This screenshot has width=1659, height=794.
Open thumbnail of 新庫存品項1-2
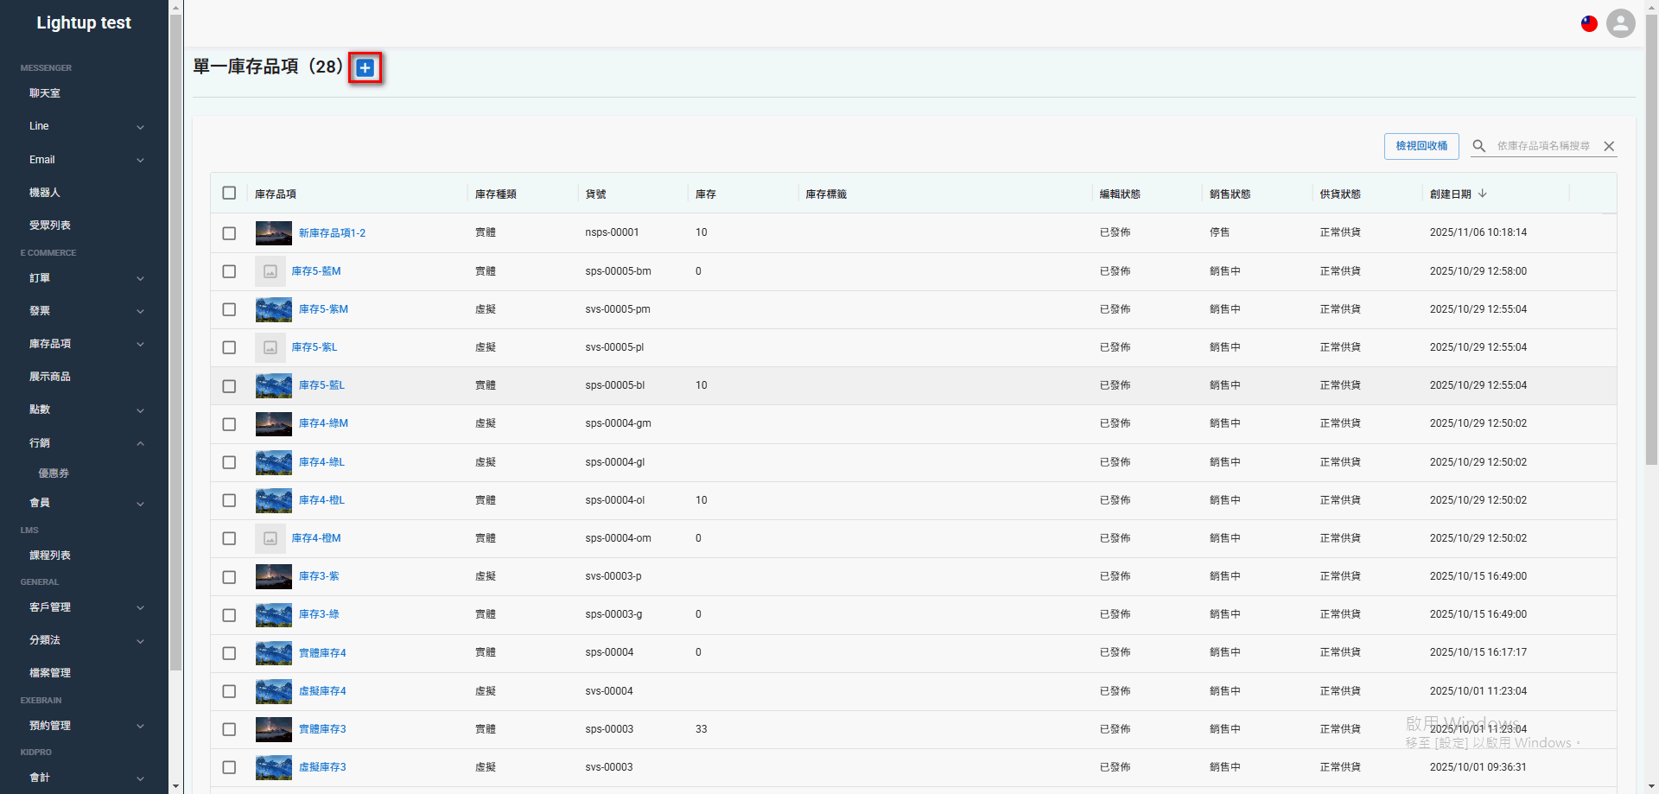coord(274,233)
